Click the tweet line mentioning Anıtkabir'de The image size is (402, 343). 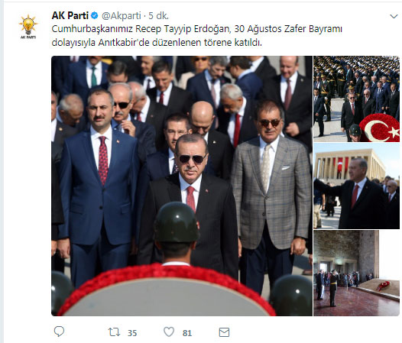coord(157,43)
